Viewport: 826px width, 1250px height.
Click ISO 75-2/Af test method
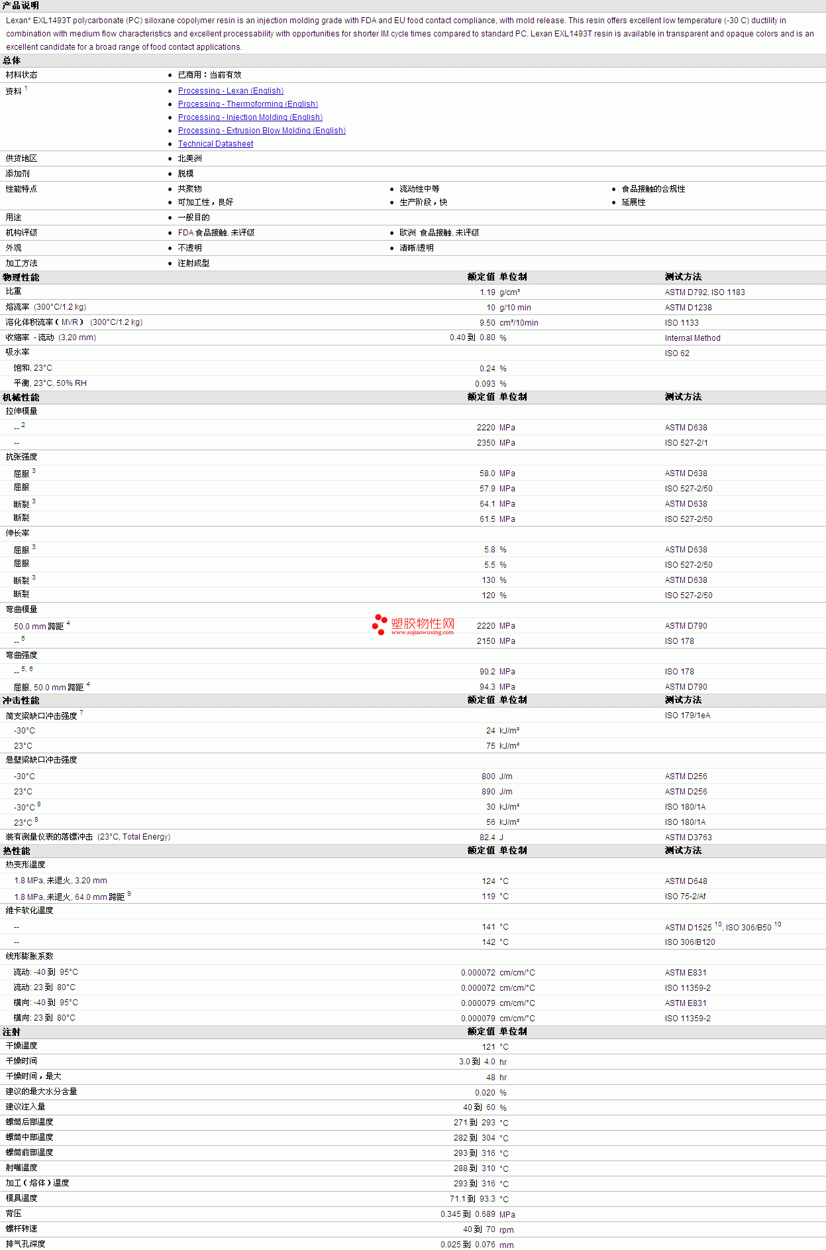coord(685,897)
